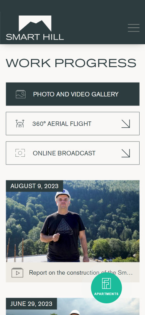
Task: Click the camera focus icon for broadcast
Action: click(x=20, y=153)
